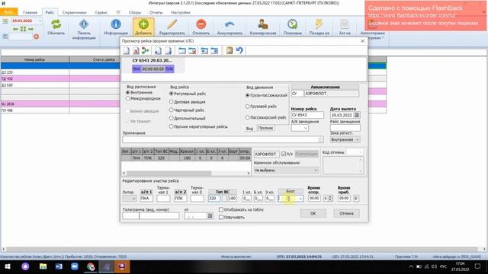Click the Редактировать pencil icon

pyautogui.click(x=172, y=24)
